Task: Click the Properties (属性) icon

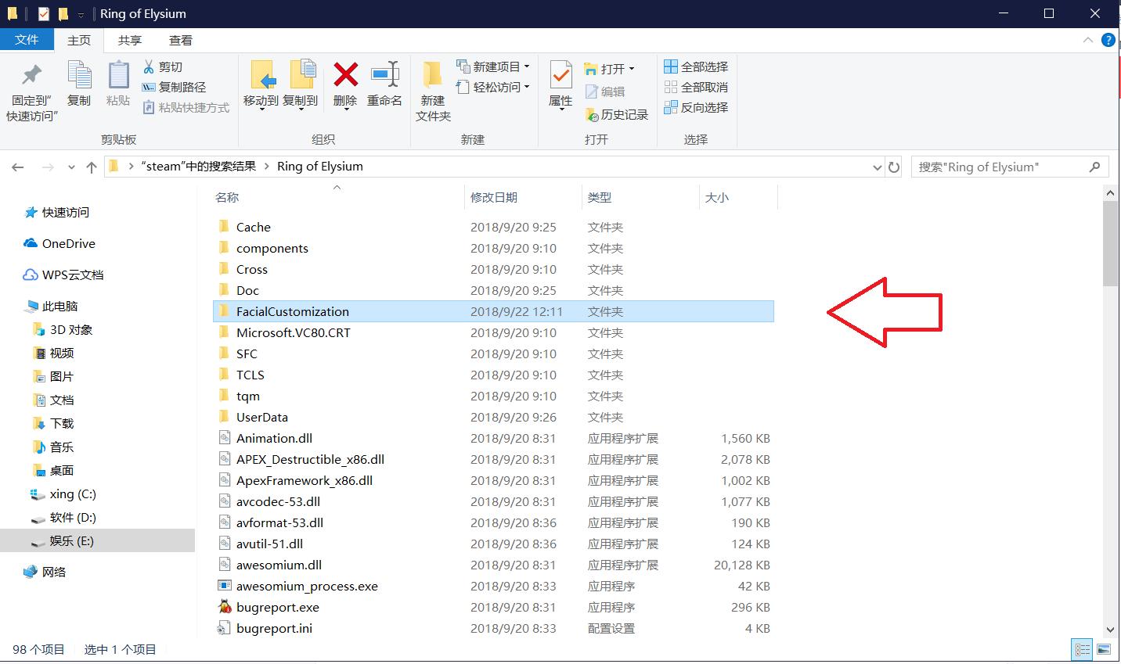Action: [560, 76]
